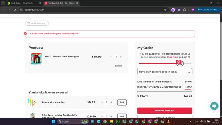Add Bake Away Holiday Cookbook to cart

point(122,116)
